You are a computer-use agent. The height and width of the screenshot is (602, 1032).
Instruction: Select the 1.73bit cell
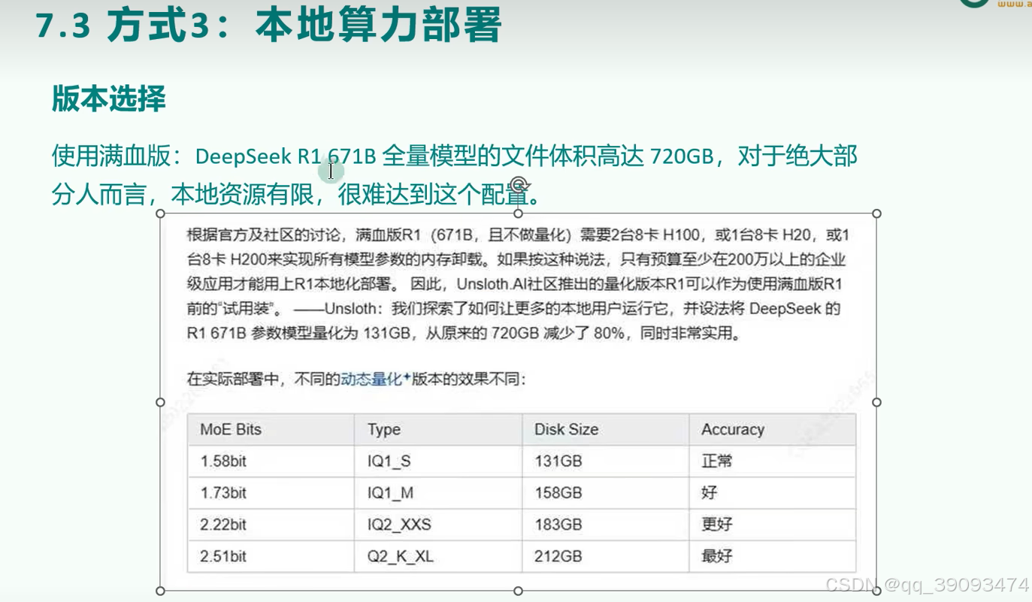(x=271, y=493)
